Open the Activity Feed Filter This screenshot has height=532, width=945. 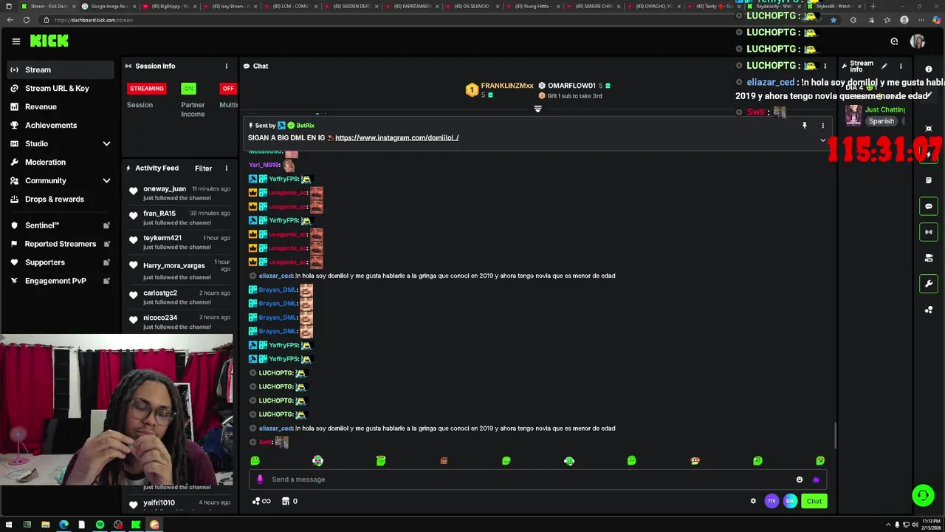point(203,168)
